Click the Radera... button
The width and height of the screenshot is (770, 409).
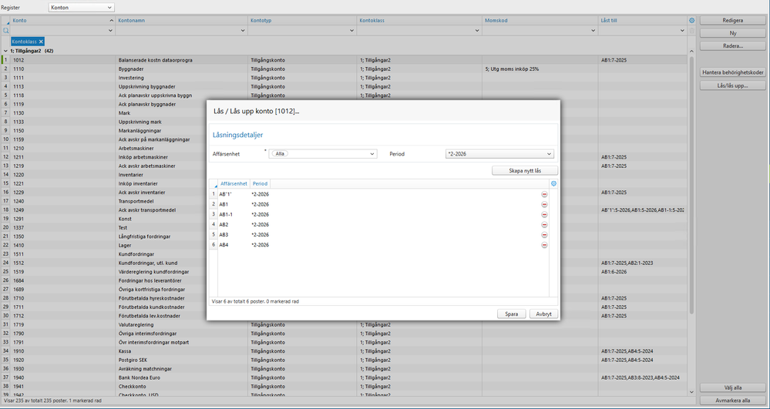click(x=733, y=45)
